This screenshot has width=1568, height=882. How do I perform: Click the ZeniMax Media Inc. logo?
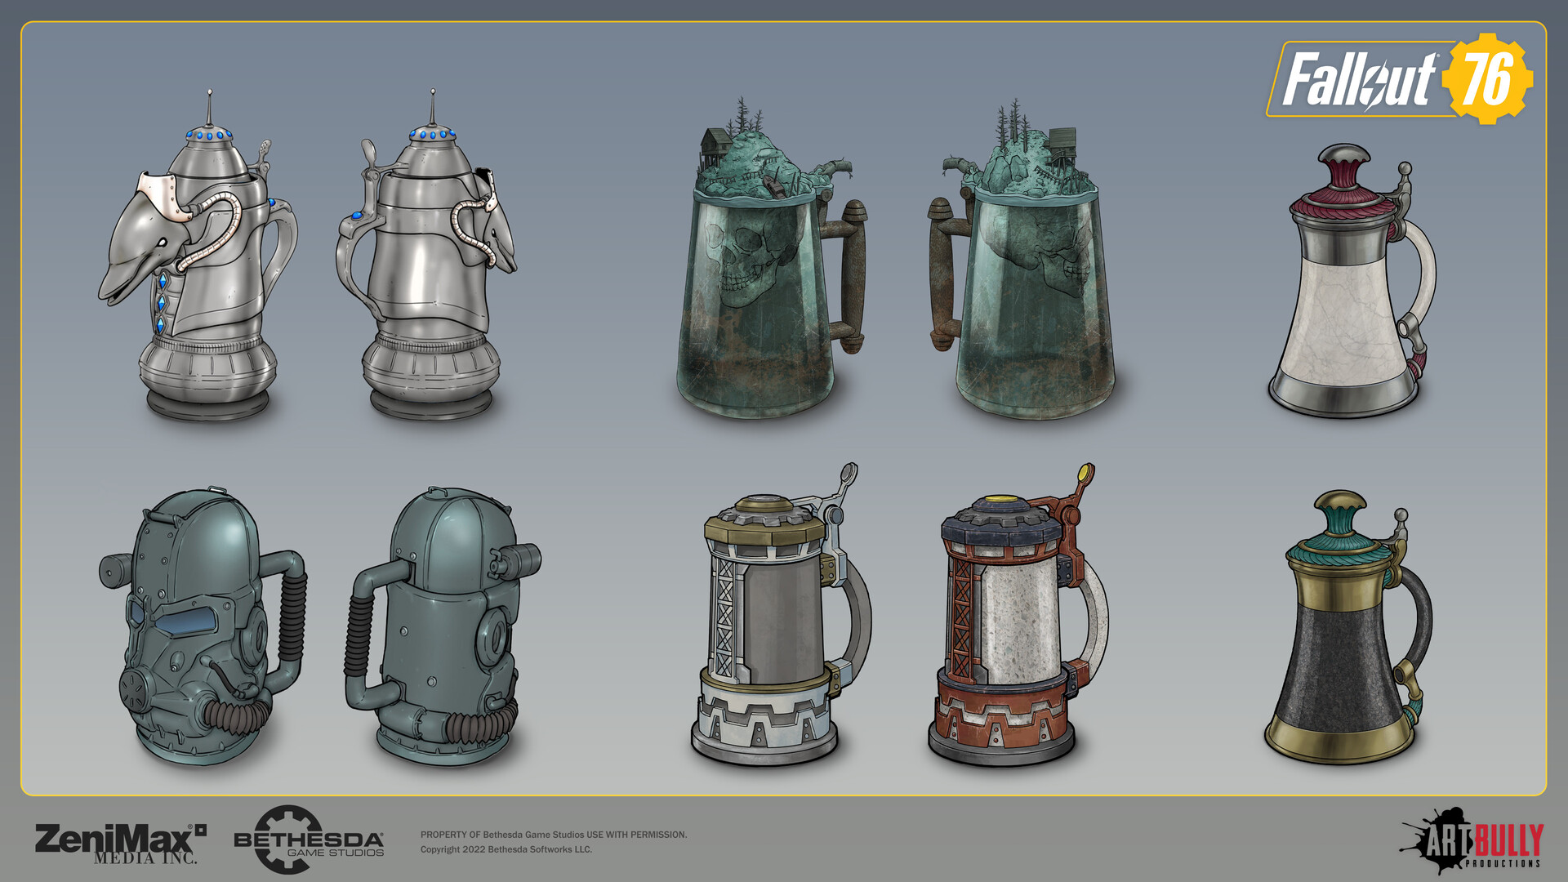pyautogui.click(x=120, y=844)
